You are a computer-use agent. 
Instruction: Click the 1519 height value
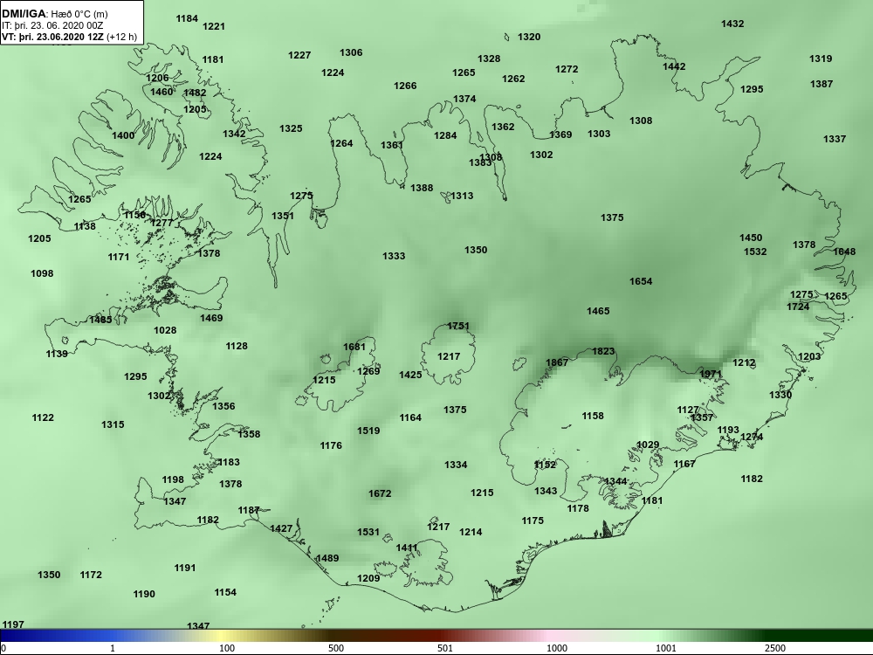pos(368,431)
